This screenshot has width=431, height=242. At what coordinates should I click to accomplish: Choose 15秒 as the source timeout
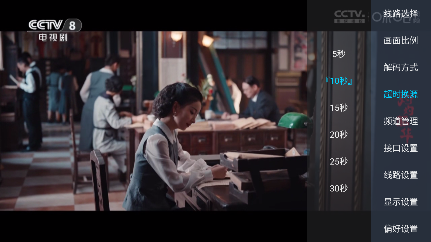(x=339, y=108)
